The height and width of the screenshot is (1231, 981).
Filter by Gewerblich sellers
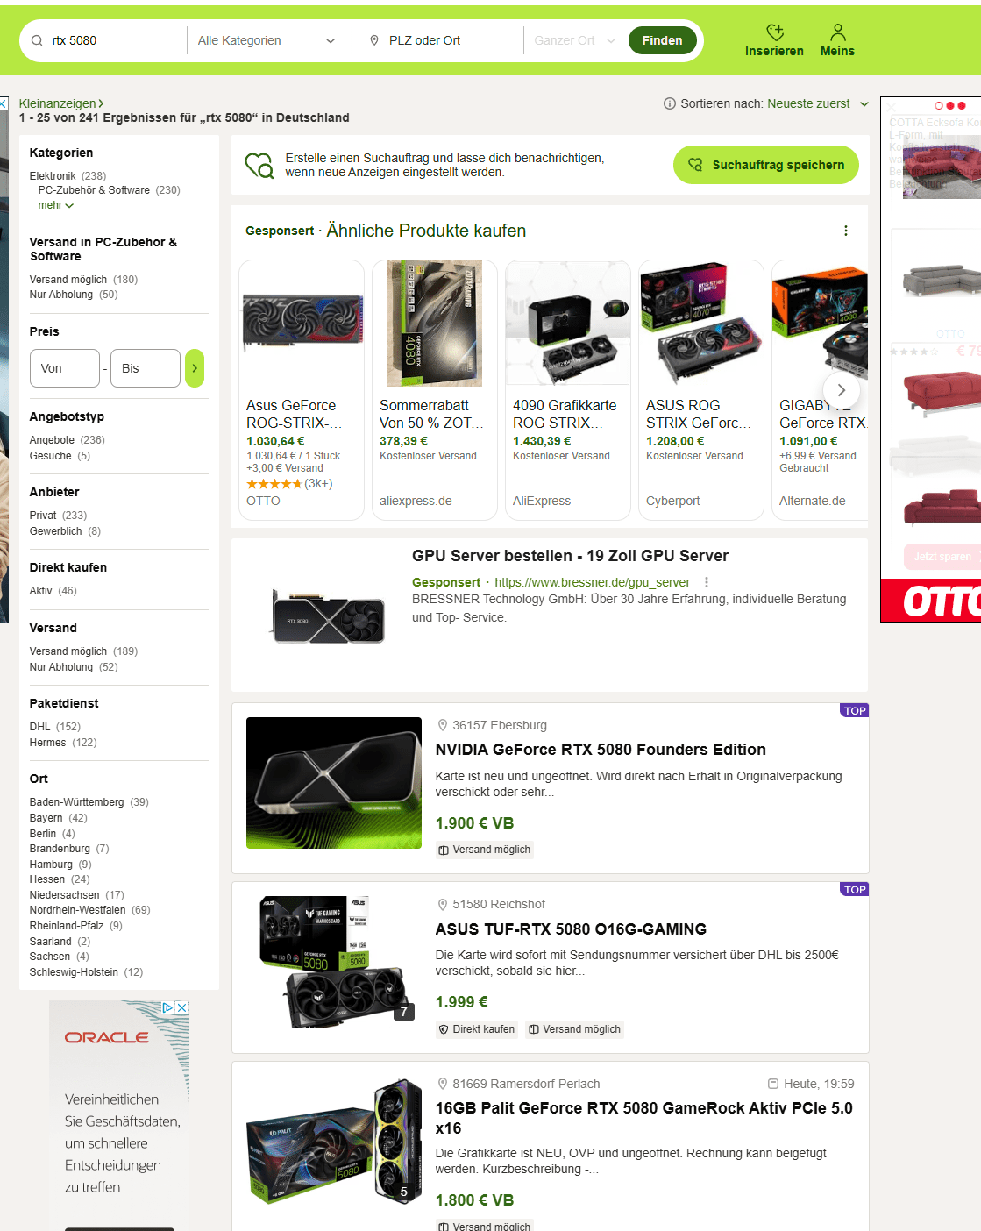coord(55,531)
